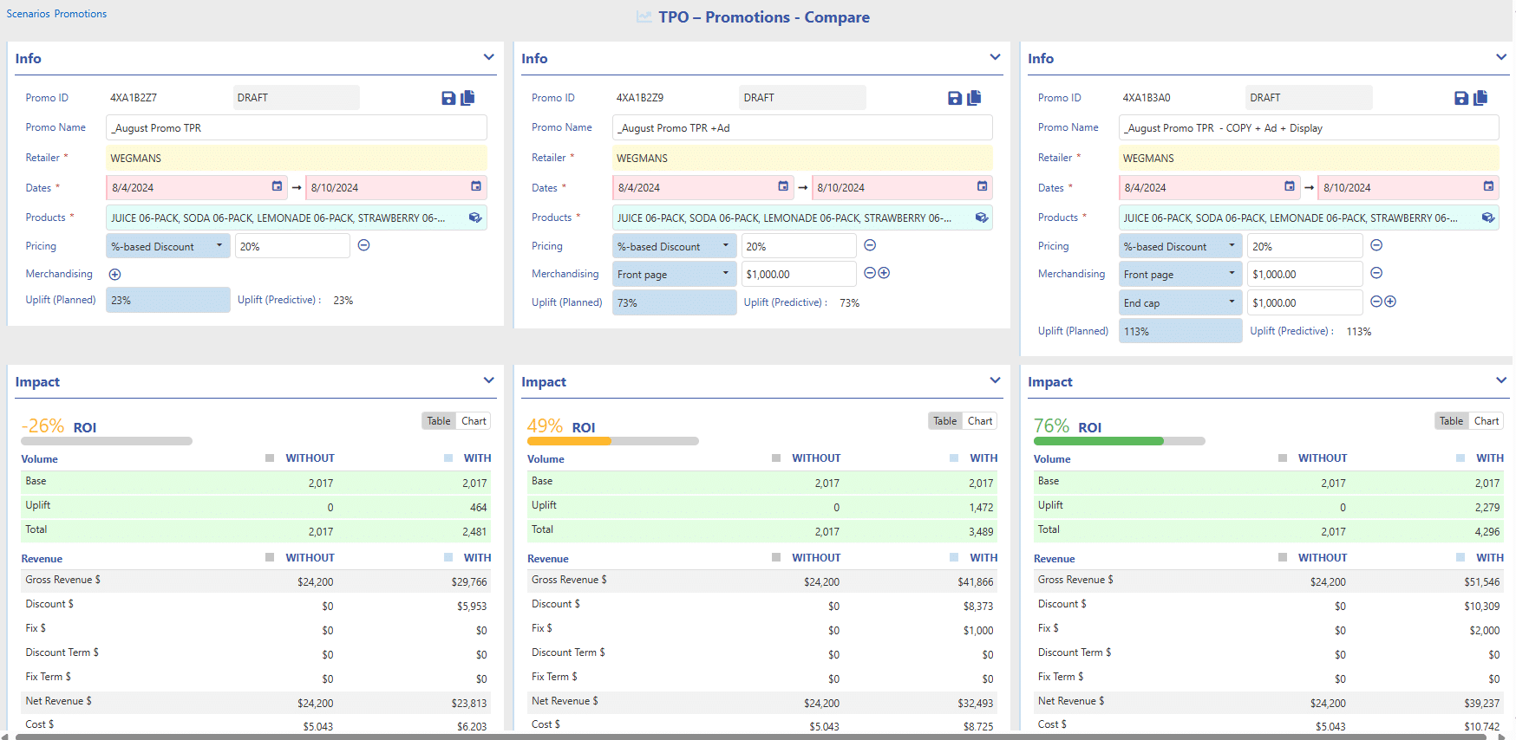The height and width of the screenshot is (740, 1516).
Task: Add merchandising with plus icon in first promo
Action: tap(114, 275)
